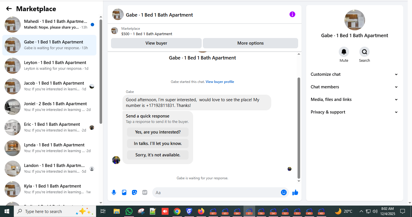Viewport: 412px width, 217px height.
Task: Attach a photo using image icon
Action: coord(124,192)
